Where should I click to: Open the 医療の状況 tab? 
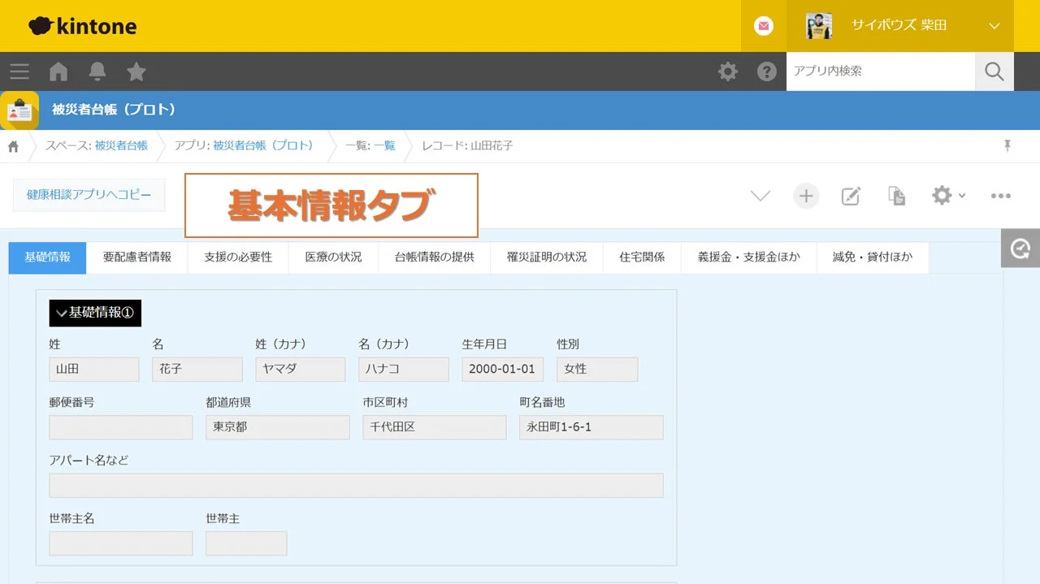point(333,257)
